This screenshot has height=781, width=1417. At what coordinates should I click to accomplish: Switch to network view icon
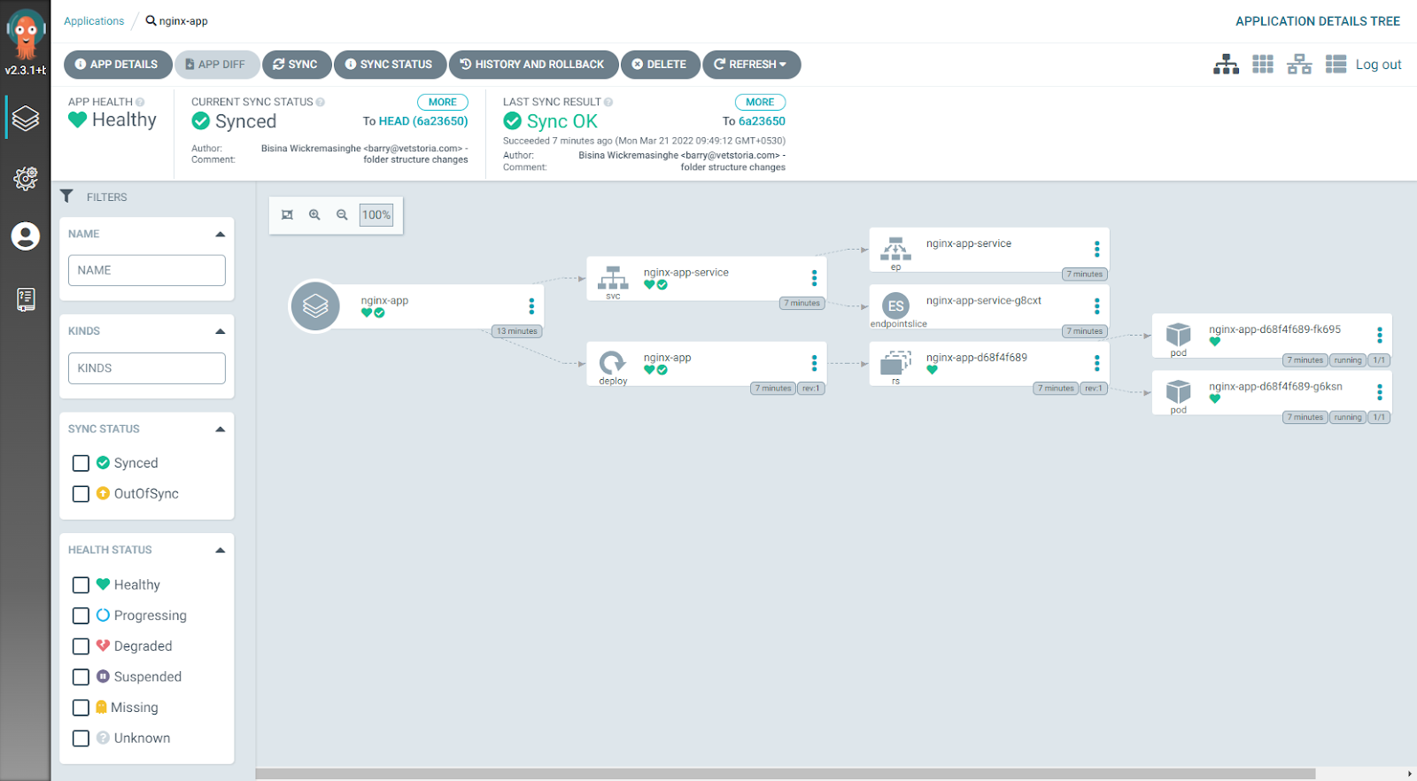[x=1299, y=64]
